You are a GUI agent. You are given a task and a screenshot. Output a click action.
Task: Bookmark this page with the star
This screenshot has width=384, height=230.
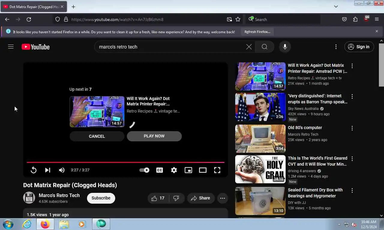pyautogui.click(x=238, y=19)
